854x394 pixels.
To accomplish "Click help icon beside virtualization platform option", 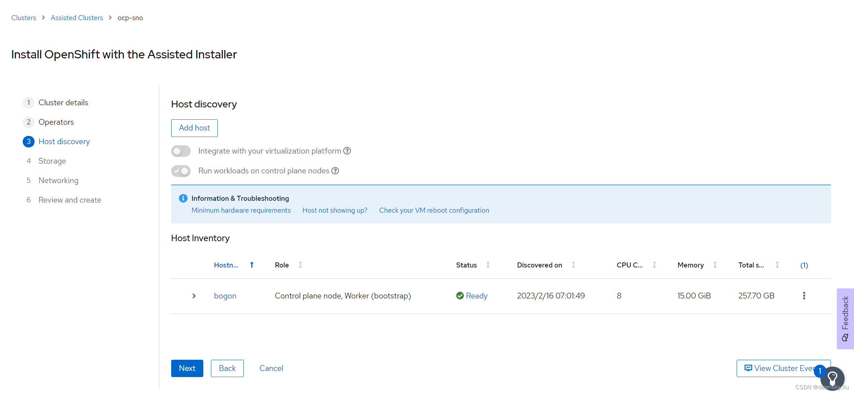I will pyautogui.click(x=347, y=151).
